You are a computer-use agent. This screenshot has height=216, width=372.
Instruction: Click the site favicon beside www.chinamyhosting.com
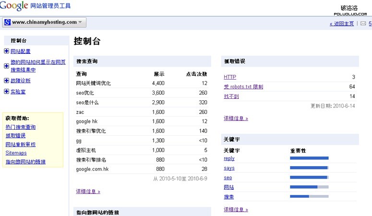tap(7, 22)
